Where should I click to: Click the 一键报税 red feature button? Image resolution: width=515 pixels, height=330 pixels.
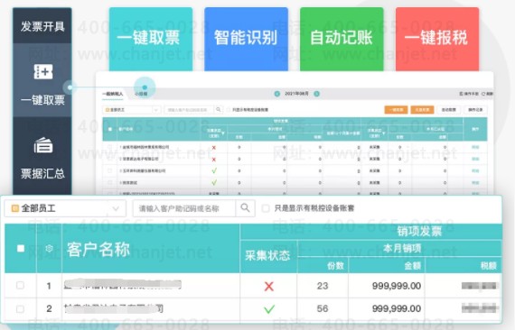pos(437,39)
